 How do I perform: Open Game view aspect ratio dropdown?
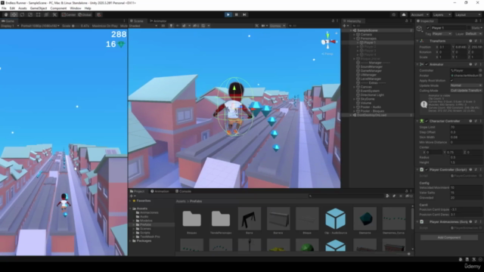[40, 26]
